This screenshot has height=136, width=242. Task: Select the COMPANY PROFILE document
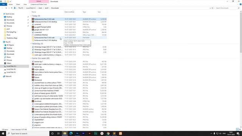41,35
